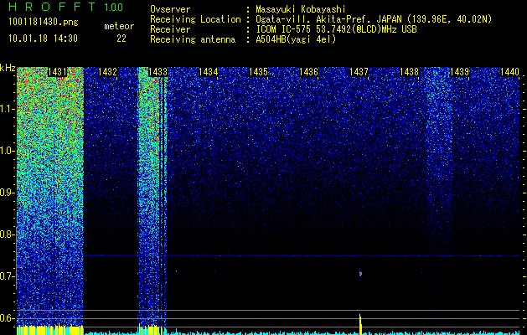Viewport: 527px width, 335px height.
Task: Click the 'Receiving antenna' label
Action: pyautogui.click(x=193, y=39)
